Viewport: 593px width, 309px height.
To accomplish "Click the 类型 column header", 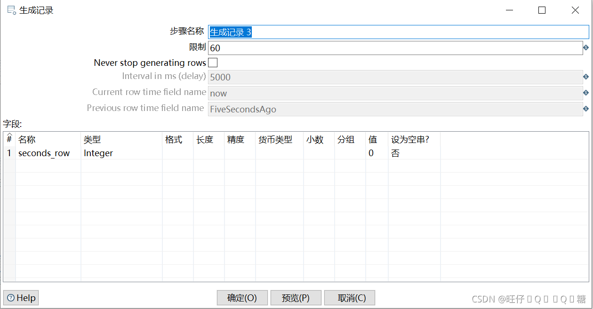I will pyautogui.click(x=122, y=140).
